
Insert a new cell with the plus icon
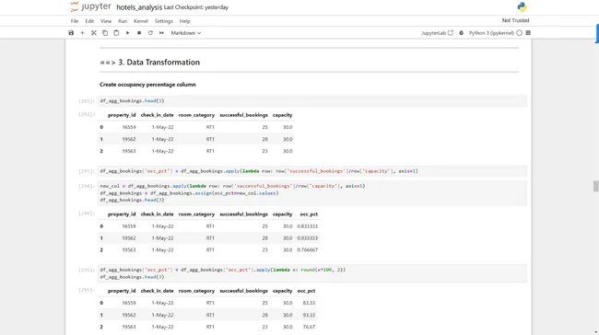[82, 33]
